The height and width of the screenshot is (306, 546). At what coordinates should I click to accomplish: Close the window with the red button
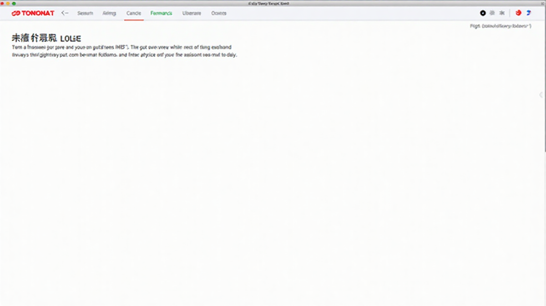(x=3, y=3)
